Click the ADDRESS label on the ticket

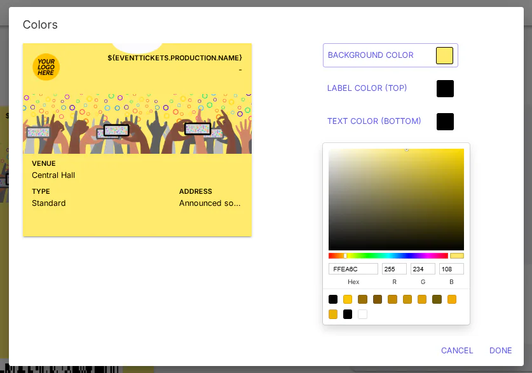tap(195, 191)
